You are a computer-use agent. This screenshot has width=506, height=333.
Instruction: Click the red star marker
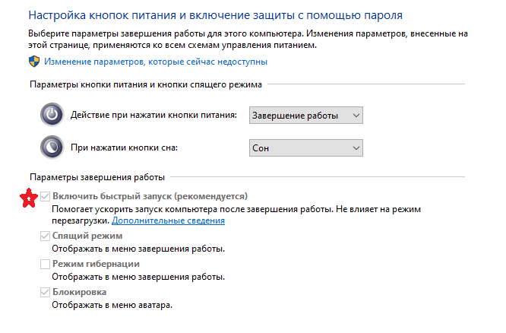(x=28, y=198)
